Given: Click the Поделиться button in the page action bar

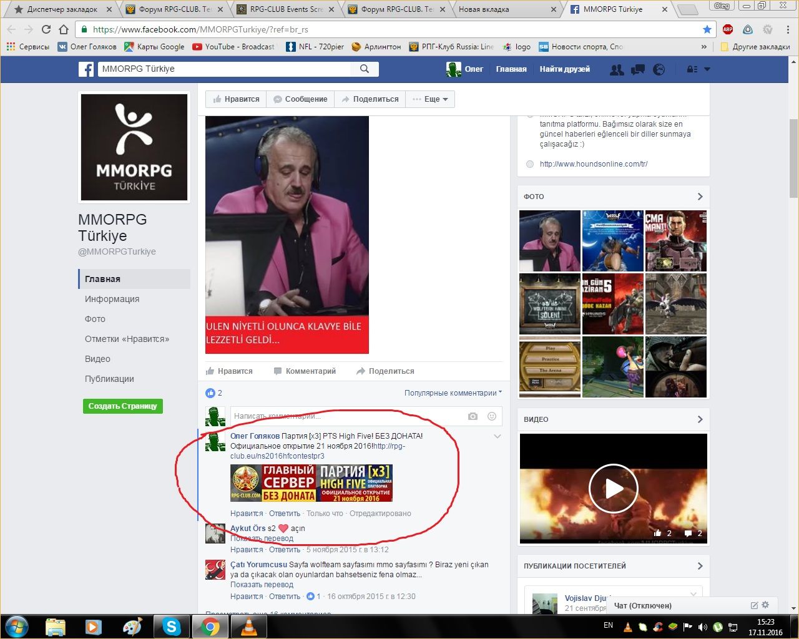Looking at the screenshot, I should click(370, 99).
